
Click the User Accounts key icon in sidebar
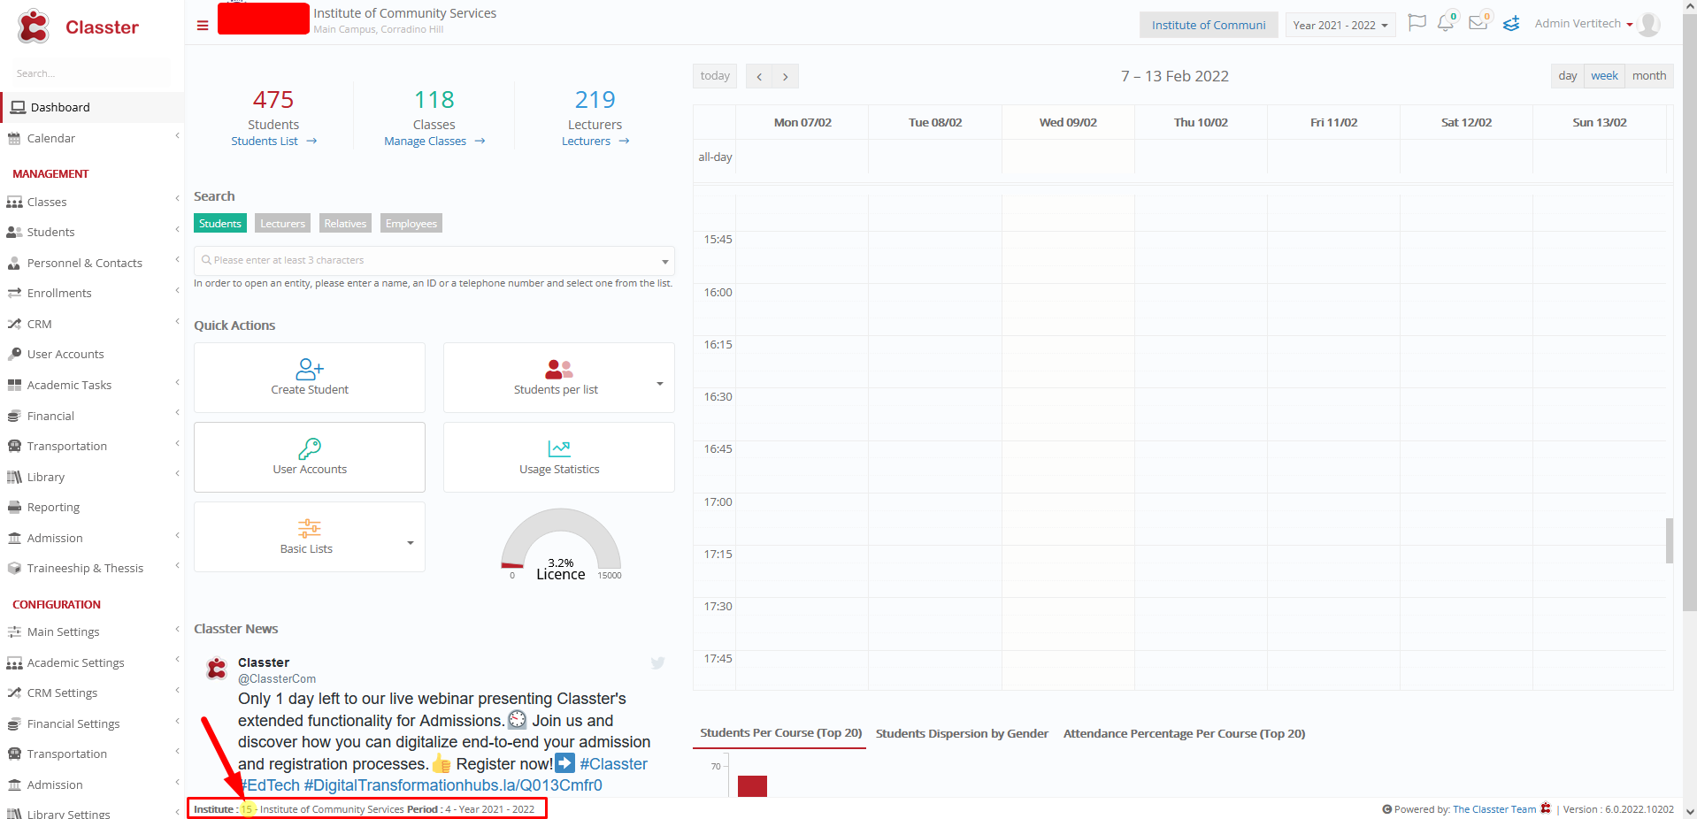(x=14, y=355)
